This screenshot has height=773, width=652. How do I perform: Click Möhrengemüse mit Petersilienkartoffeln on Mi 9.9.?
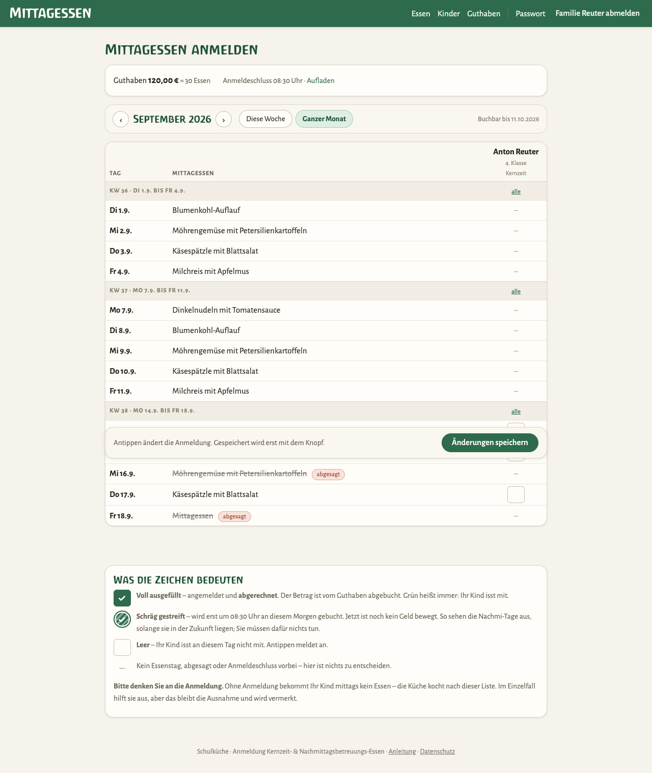239,351
